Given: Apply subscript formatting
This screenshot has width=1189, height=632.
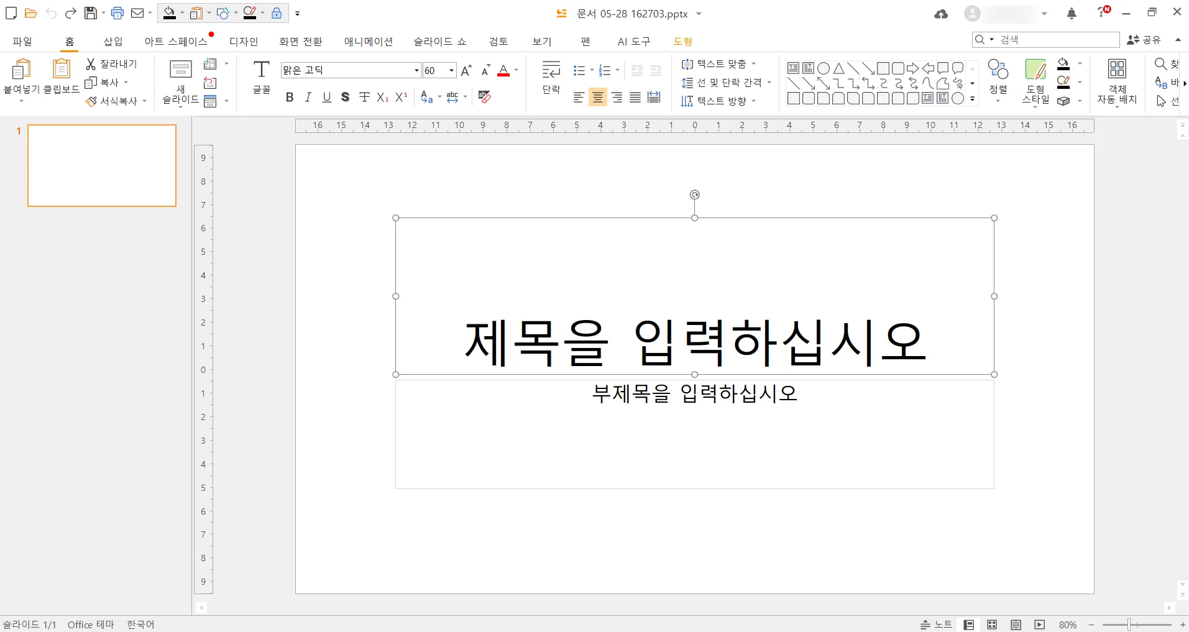Looking at the screenshot, I should [x=382, y=97].
